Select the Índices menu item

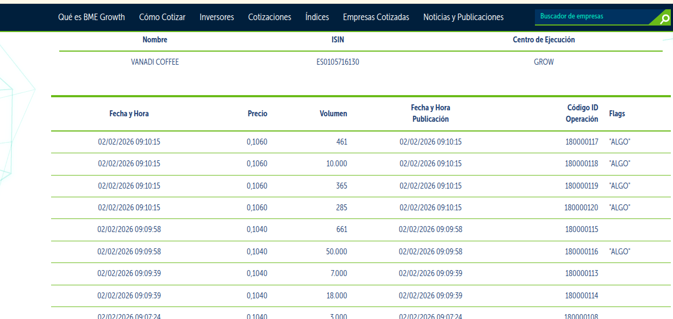click(317, 17)
